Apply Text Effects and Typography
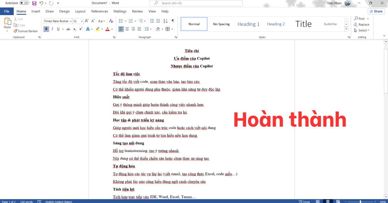 (88, 29)
